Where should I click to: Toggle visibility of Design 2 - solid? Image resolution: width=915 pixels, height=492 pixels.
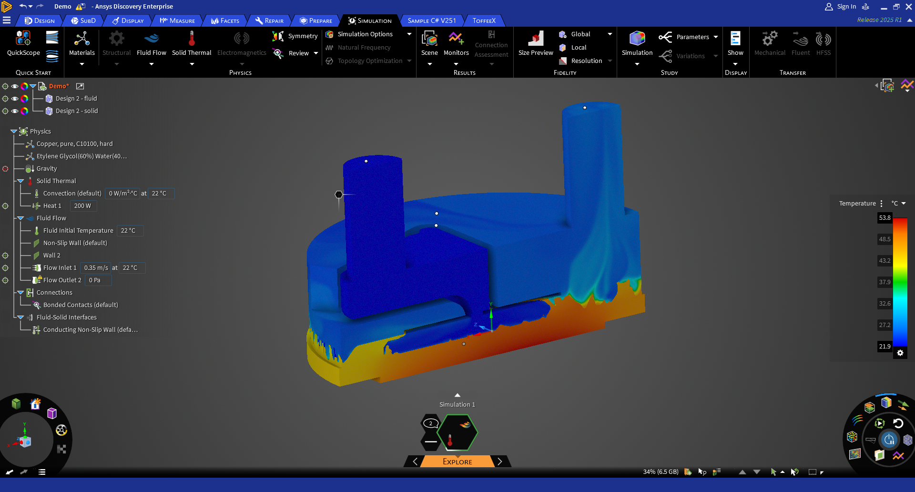point(15,111)
